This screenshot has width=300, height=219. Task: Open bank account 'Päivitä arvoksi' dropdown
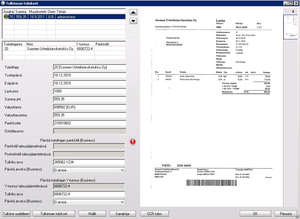pos(122,170)
